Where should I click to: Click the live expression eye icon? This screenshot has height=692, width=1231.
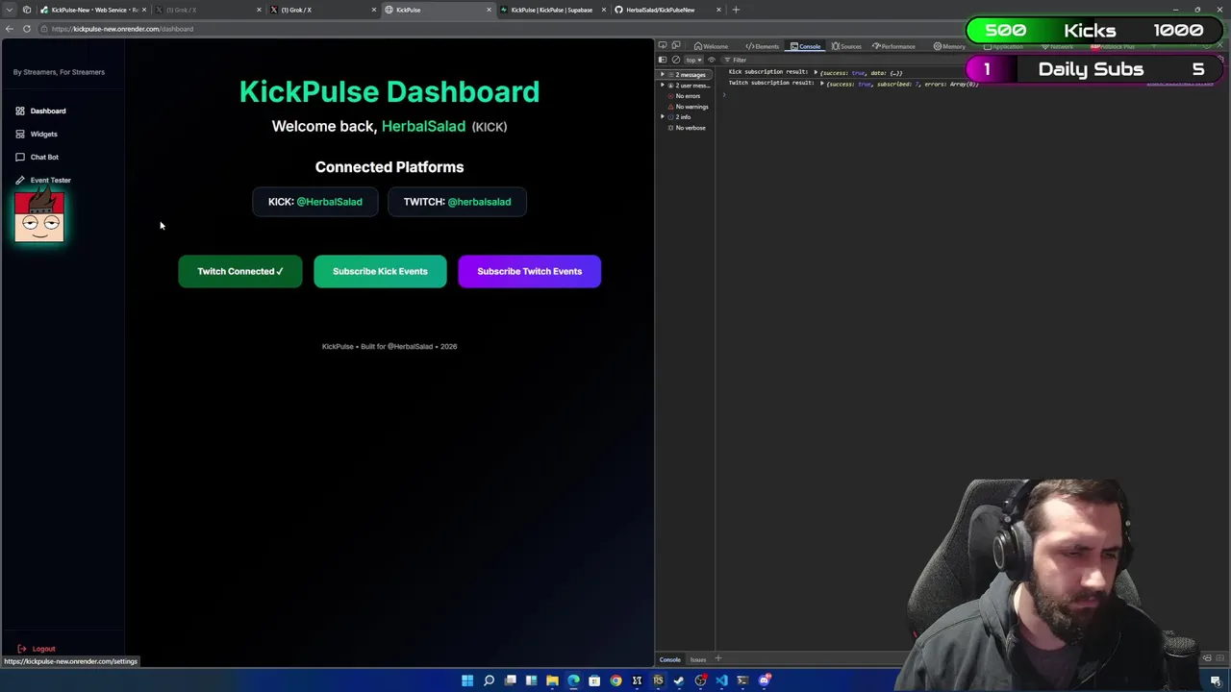712,60
